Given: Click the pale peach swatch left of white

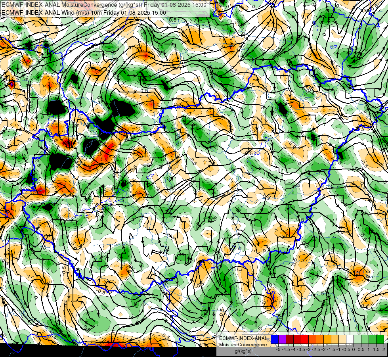Looking at the screenshot, I should [x=342, y=340].
